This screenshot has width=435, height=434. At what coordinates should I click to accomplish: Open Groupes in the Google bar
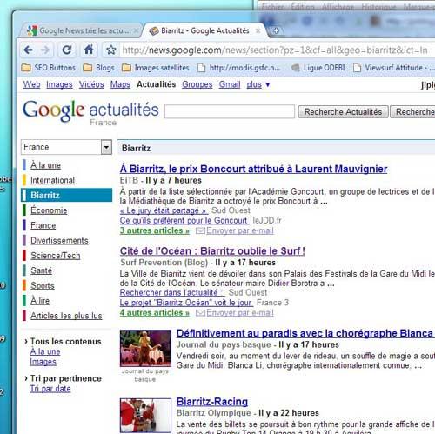[197, 84]
